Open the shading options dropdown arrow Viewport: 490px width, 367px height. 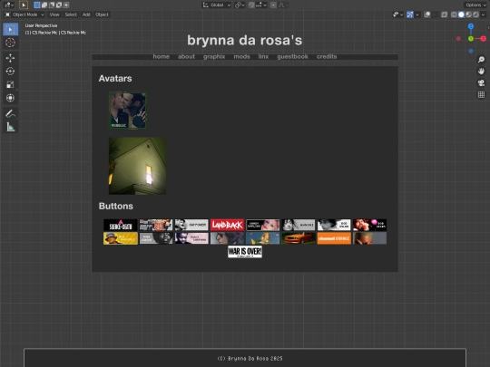tap(483, 14)
